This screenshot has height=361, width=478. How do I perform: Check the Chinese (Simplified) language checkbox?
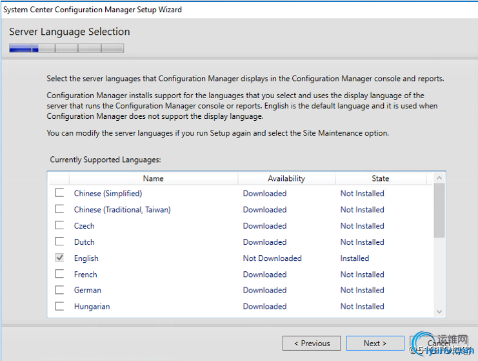59,192
